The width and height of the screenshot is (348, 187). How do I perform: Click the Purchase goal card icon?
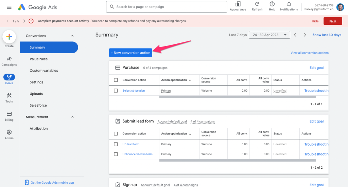point(118,68)
